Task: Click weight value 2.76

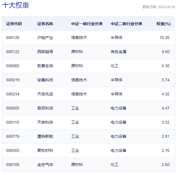Action: pos(165,150)
